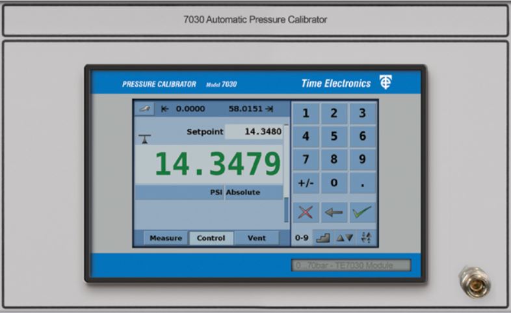Click the large 14.3479 pressure reading
The height and width of the screenshot is (313, 511).
217,164
